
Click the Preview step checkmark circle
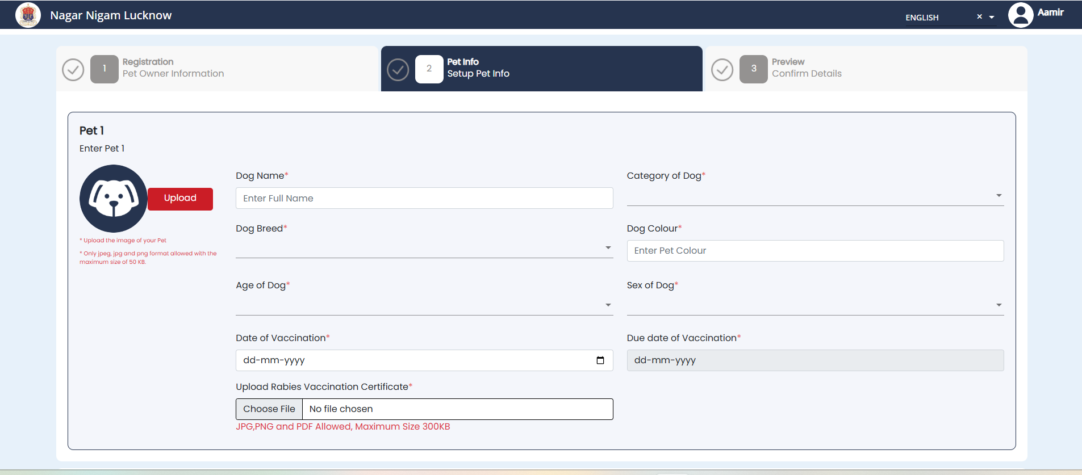pos(722,70)
